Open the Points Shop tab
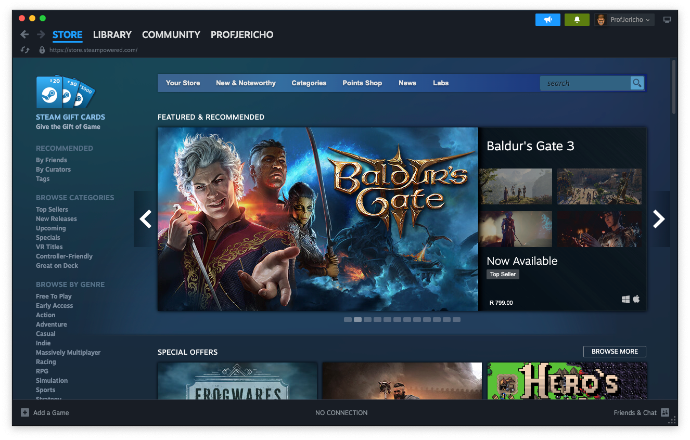Screen dimensions: 690x440 [362, 83]
